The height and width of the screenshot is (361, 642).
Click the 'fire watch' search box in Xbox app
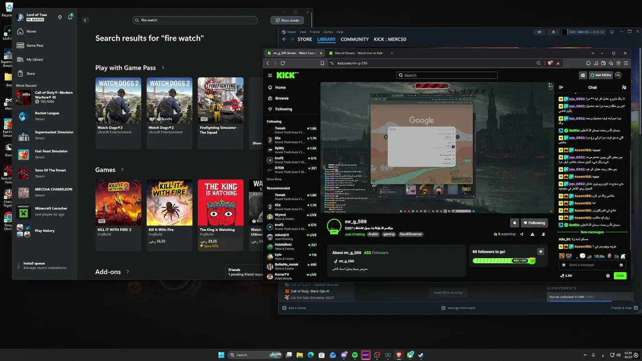click(195, 21)
